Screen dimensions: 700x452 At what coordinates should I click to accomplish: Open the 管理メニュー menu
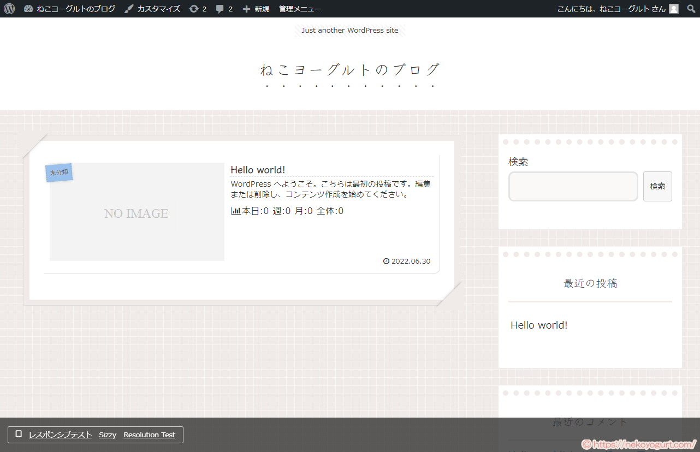pyautogui.click(x=299, y=8)
